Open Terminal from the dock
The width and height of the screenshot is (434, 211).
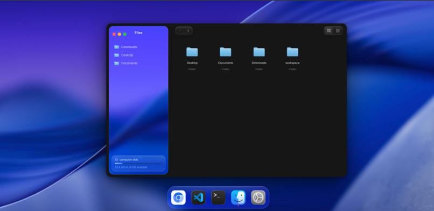click(219, 198)
